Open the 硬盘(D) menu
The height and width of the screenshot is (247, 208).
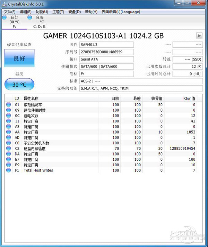tap(75, 12)
